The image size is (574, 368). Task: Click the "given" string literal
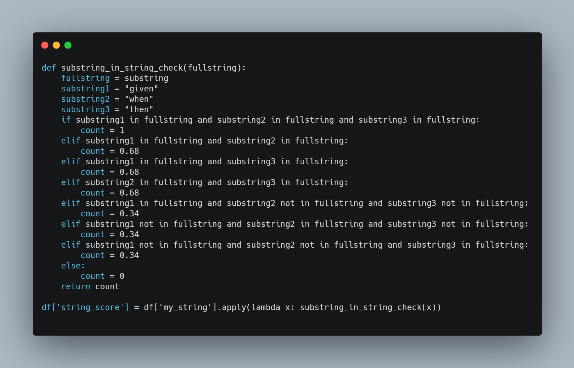[141, 89]
